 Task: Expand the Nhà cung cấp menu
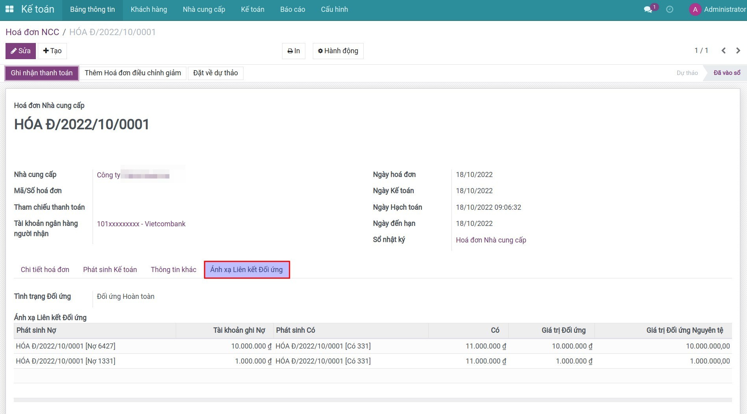pos(204,9)
